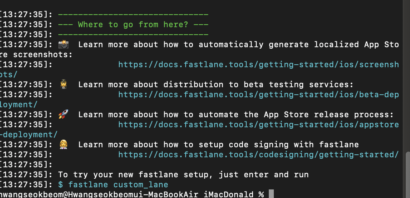Screen dimensions: 410x198
Task: Open the codesigning getting-started URL
Action: [x=258, y=154]
